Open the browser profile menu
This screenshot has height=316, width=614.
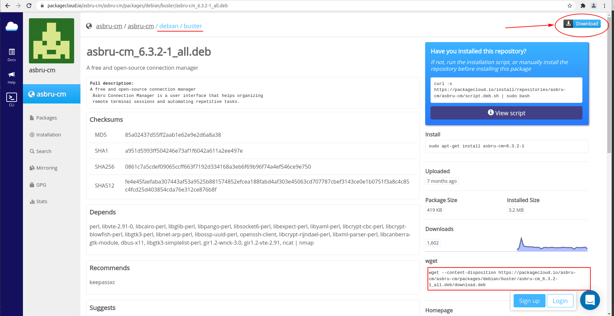click(594, 6)
